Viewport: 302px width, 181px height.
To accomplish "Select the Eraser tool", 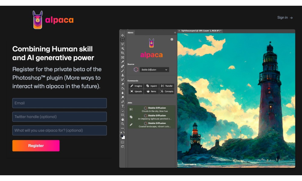I will pos(123,84).
